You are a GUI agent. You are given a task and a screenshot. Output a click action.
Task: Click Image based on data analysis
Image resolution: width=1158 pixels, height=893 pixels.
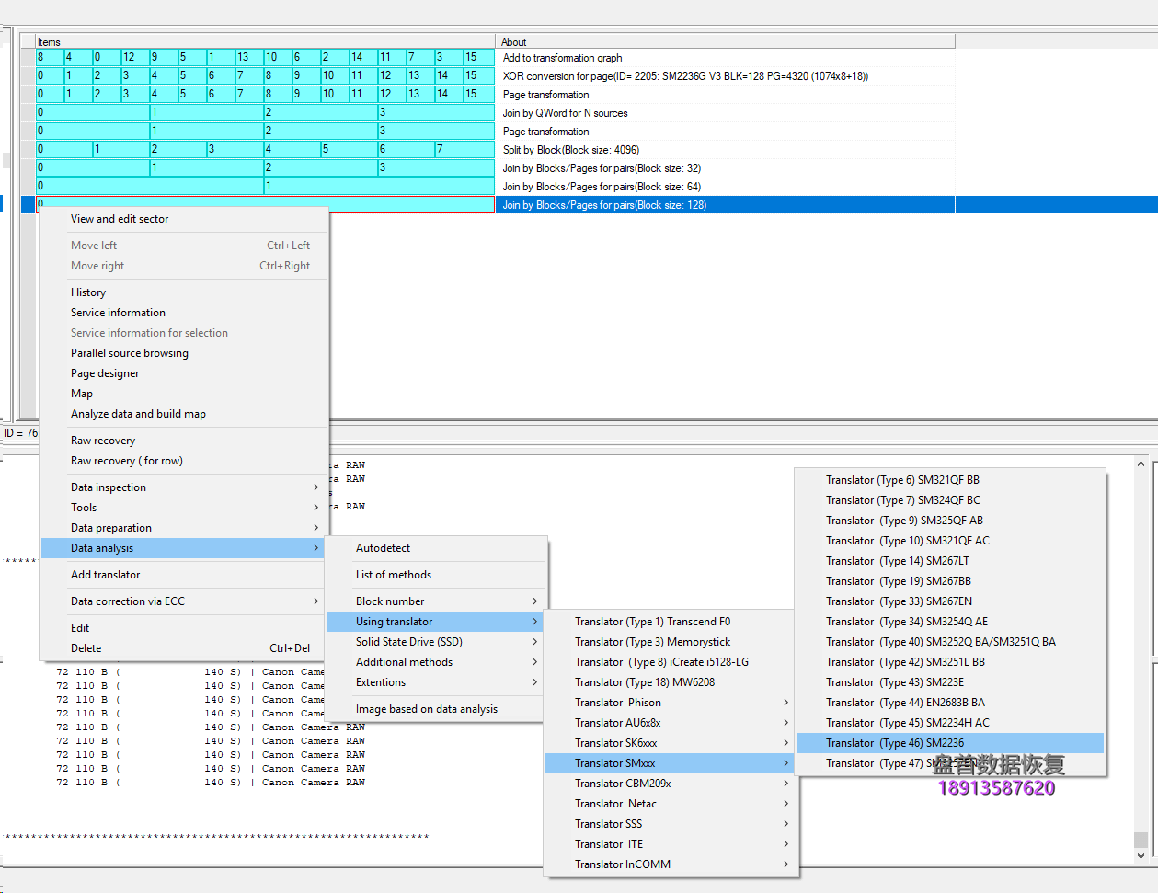coord(427,709)
